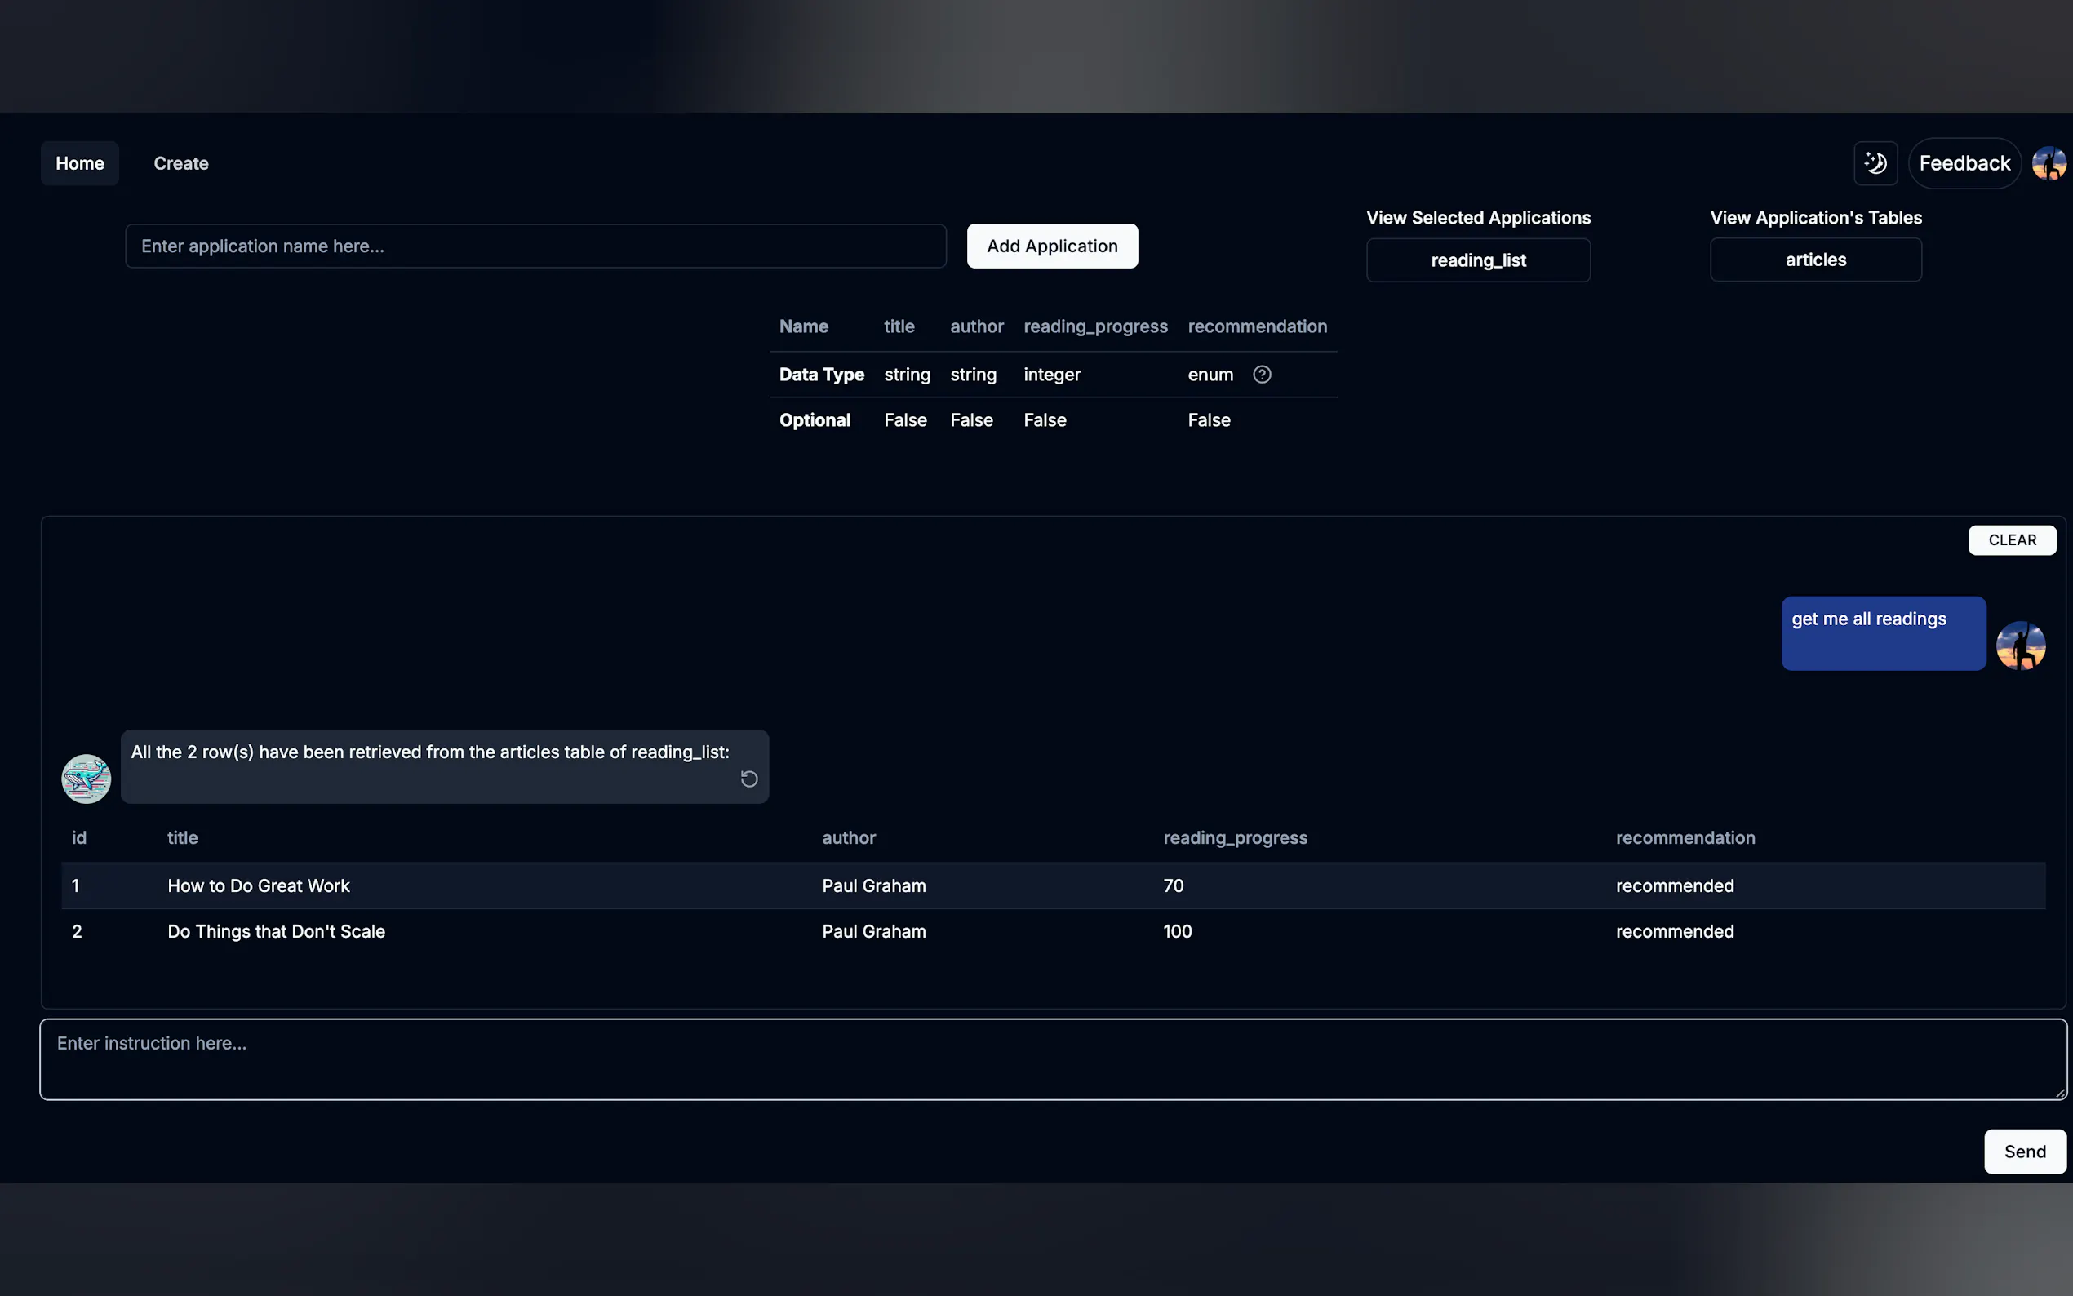Click the How to Do Great Work row

coord(259,885)
